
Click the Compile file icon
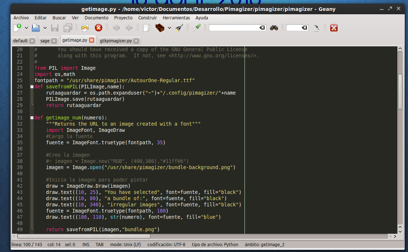146,28
